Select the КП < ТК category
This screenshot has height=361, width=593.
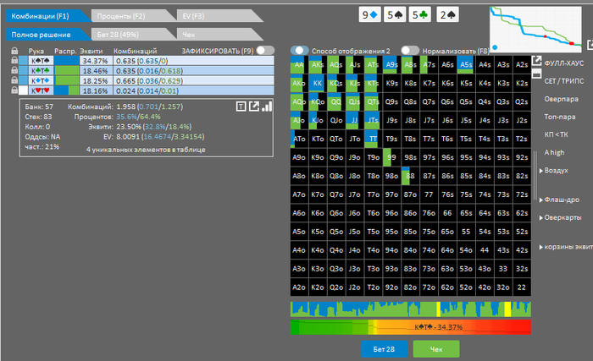556,134
